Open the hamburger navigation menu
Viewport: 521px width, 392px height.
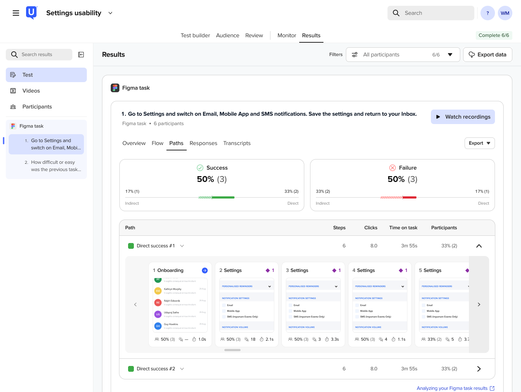tap(16, 13)
